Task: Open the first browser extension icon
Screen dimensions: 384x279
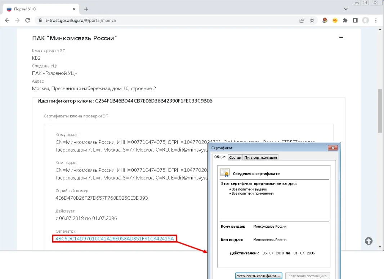Action: (x=325, y=20)
